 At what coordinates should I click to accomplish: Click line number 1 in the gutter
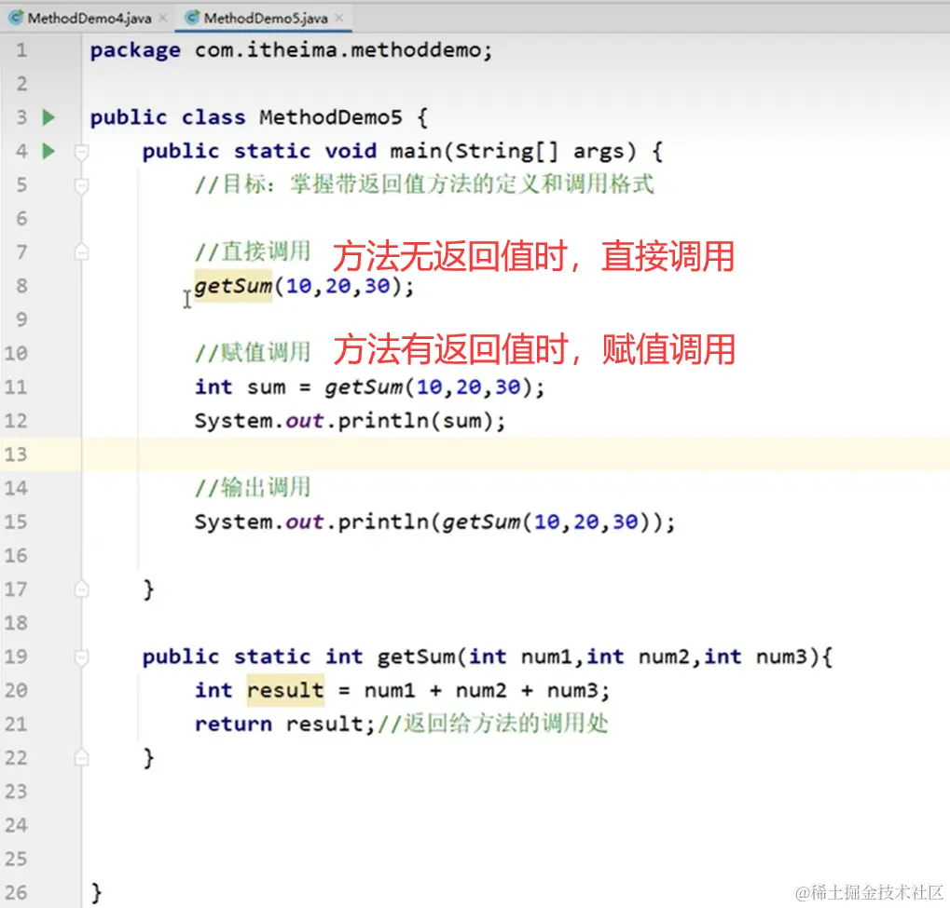pos(21,49)
